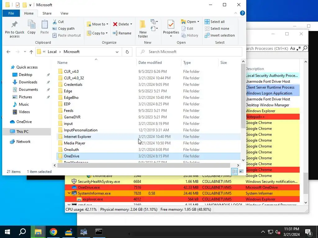Open Windows Start menu

(7, 232)
